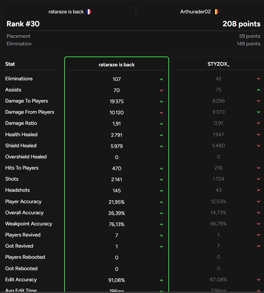
Task: Click rataraze headshots value 145
Action: [x=116, y=190]
